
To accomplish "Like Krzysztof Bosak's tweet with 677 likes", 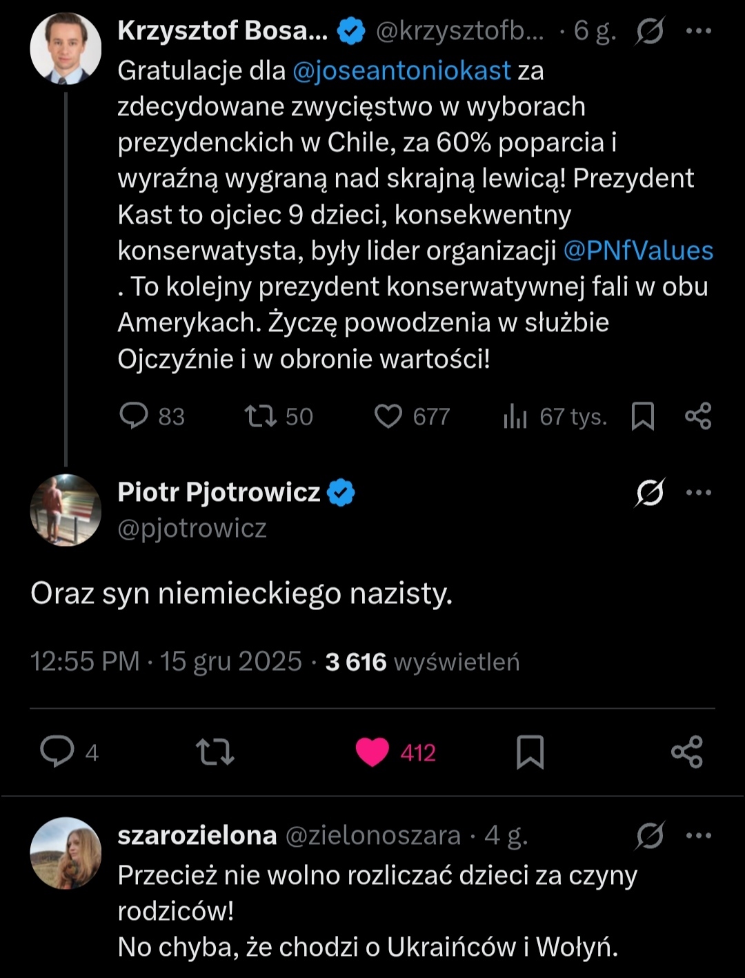I will [388, 416].
